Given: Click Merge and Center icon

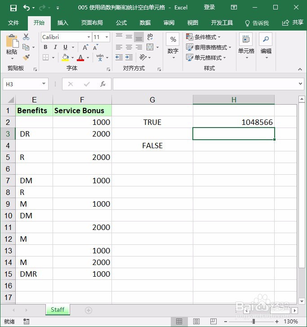Looking at the screenshot, I should pos(150,47).
